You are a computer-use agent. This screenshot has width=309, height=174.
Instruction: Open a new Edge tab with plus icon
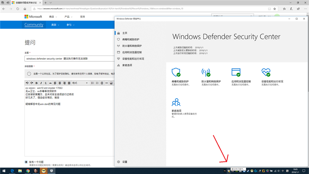[46, 3]
